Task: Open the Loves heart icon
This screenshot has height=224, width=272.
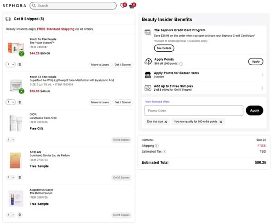Action: (123, 5)
